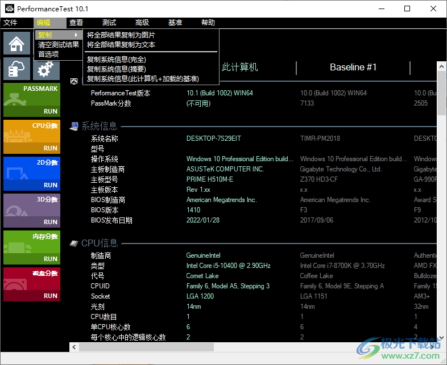Click vertical scrollbar up arrow

441,66
